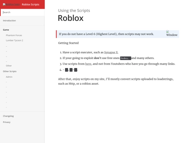Image resolution: width=191 pixels, height=143 pixels.
Task: Follow the 'here' scripts link
Action: click(88, 64)
